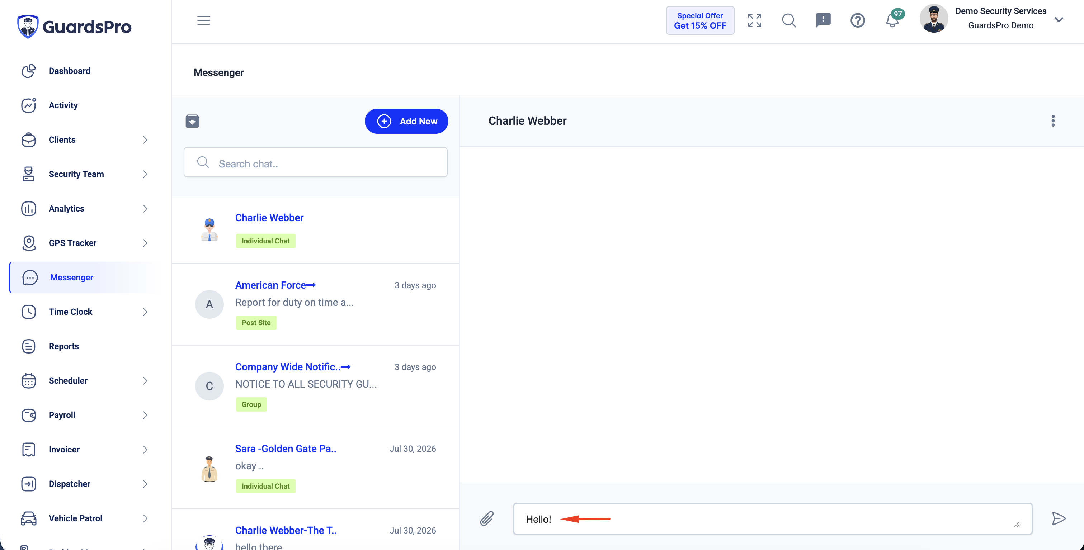Open Dashboard in the sidebar
Screen dimensions: 1084x550
click(70, 71)
